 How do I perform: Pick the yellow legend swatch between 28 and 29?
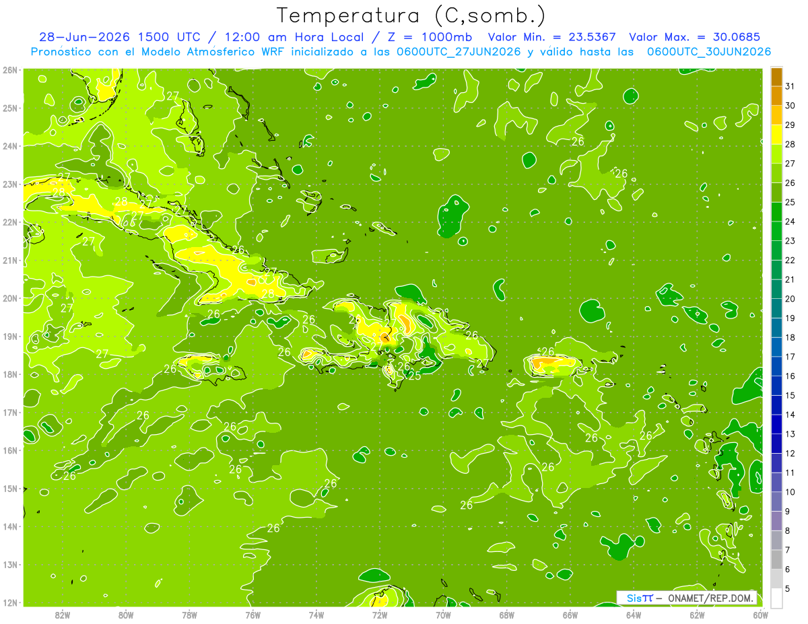click(776, 135)
